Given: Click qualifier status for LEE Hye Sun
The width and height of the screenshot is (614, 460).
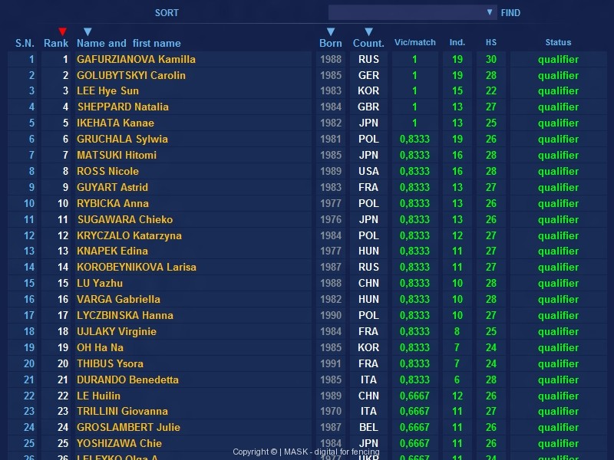Looking at the screenshot, I should tap(558, 91).
